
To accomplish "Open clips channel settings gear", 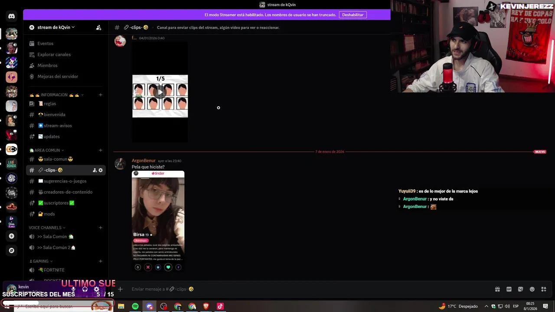I will (101, 170).
